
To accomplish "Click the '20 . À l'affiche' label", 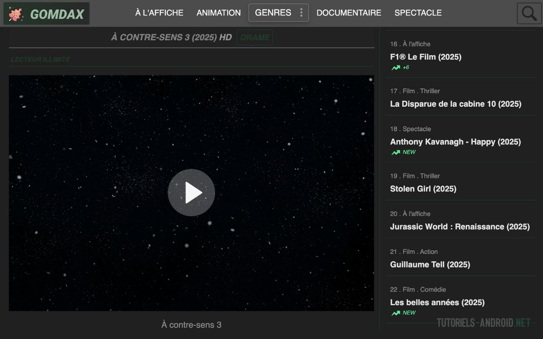I will coord(410,214).
